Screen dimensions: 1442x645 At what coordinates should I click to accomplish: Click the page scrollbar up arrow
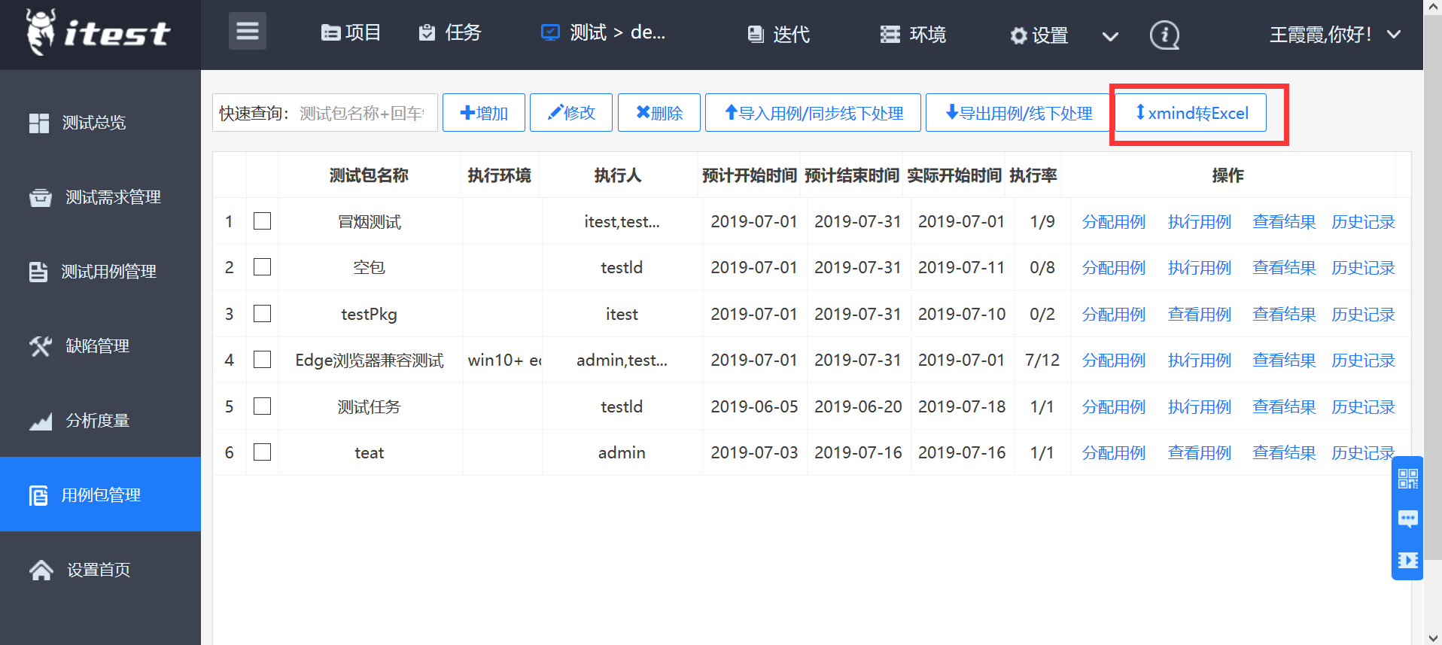click(1433, 7)
